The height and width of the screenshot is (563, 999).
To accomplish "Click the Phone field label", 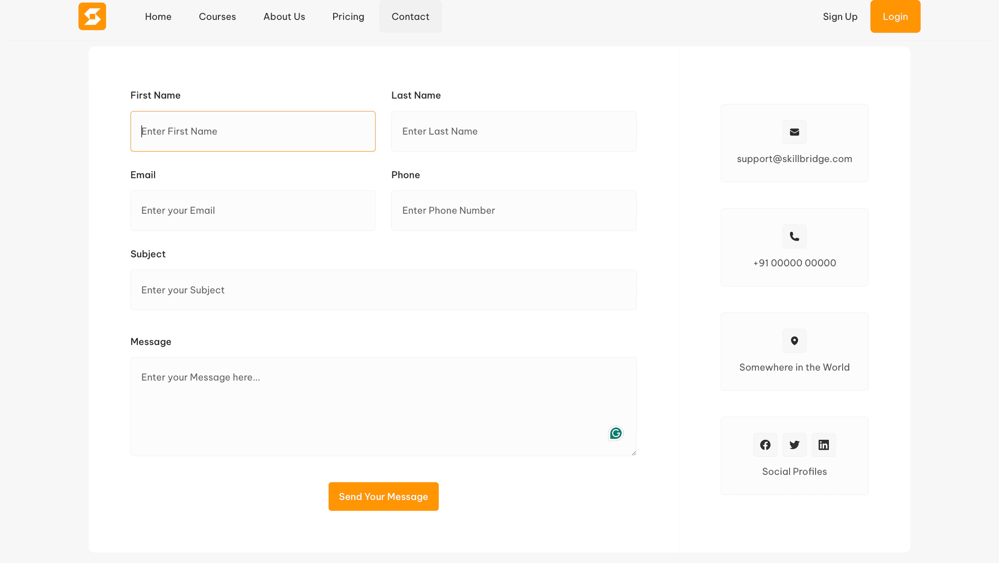I will coord(406,175).
